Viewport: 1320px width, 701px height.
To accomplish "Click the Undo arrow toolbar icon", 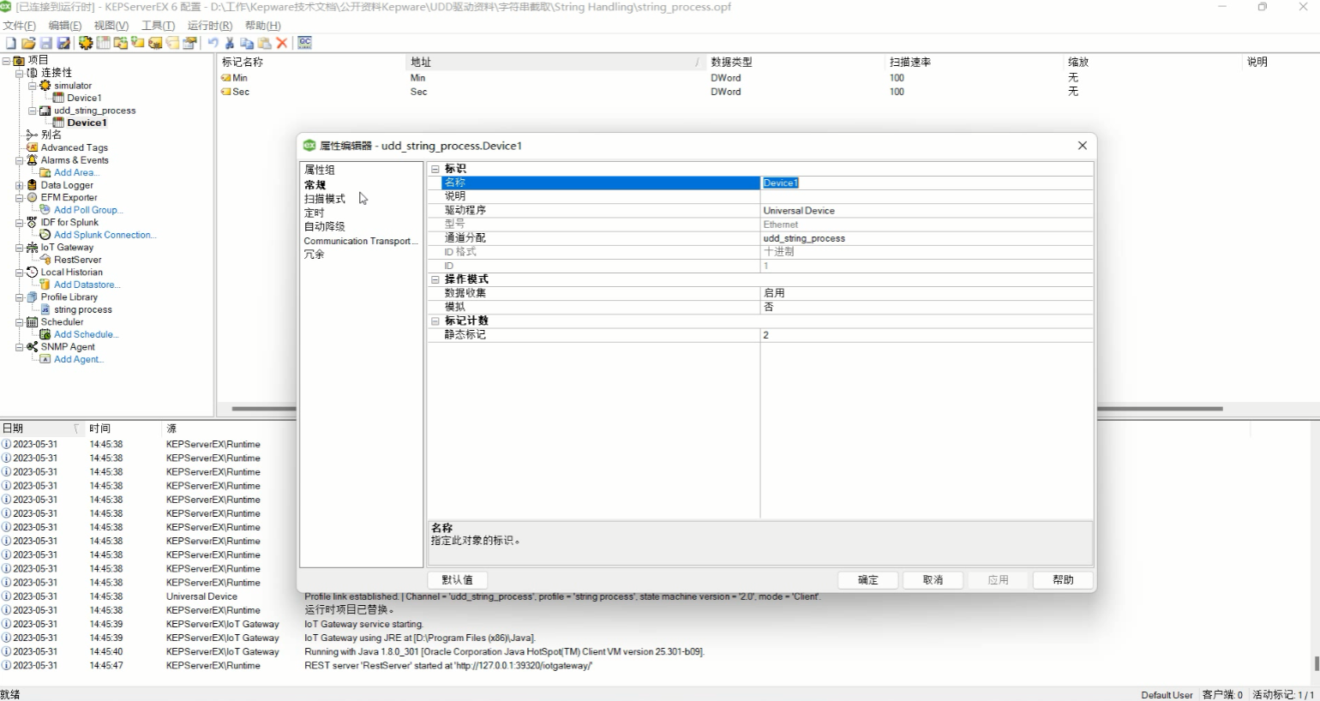I will tap(213, 43).
